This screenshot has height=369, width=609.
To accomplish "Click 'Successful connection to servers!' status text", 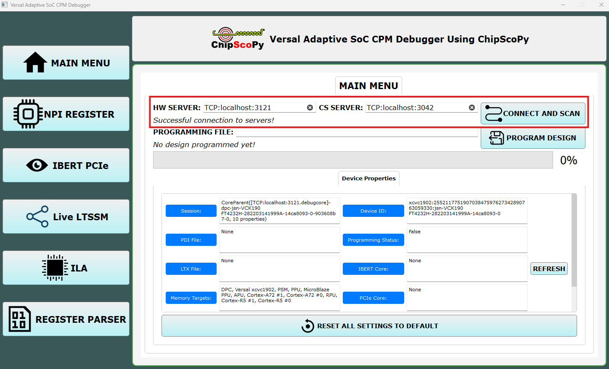I will (214, 120).
